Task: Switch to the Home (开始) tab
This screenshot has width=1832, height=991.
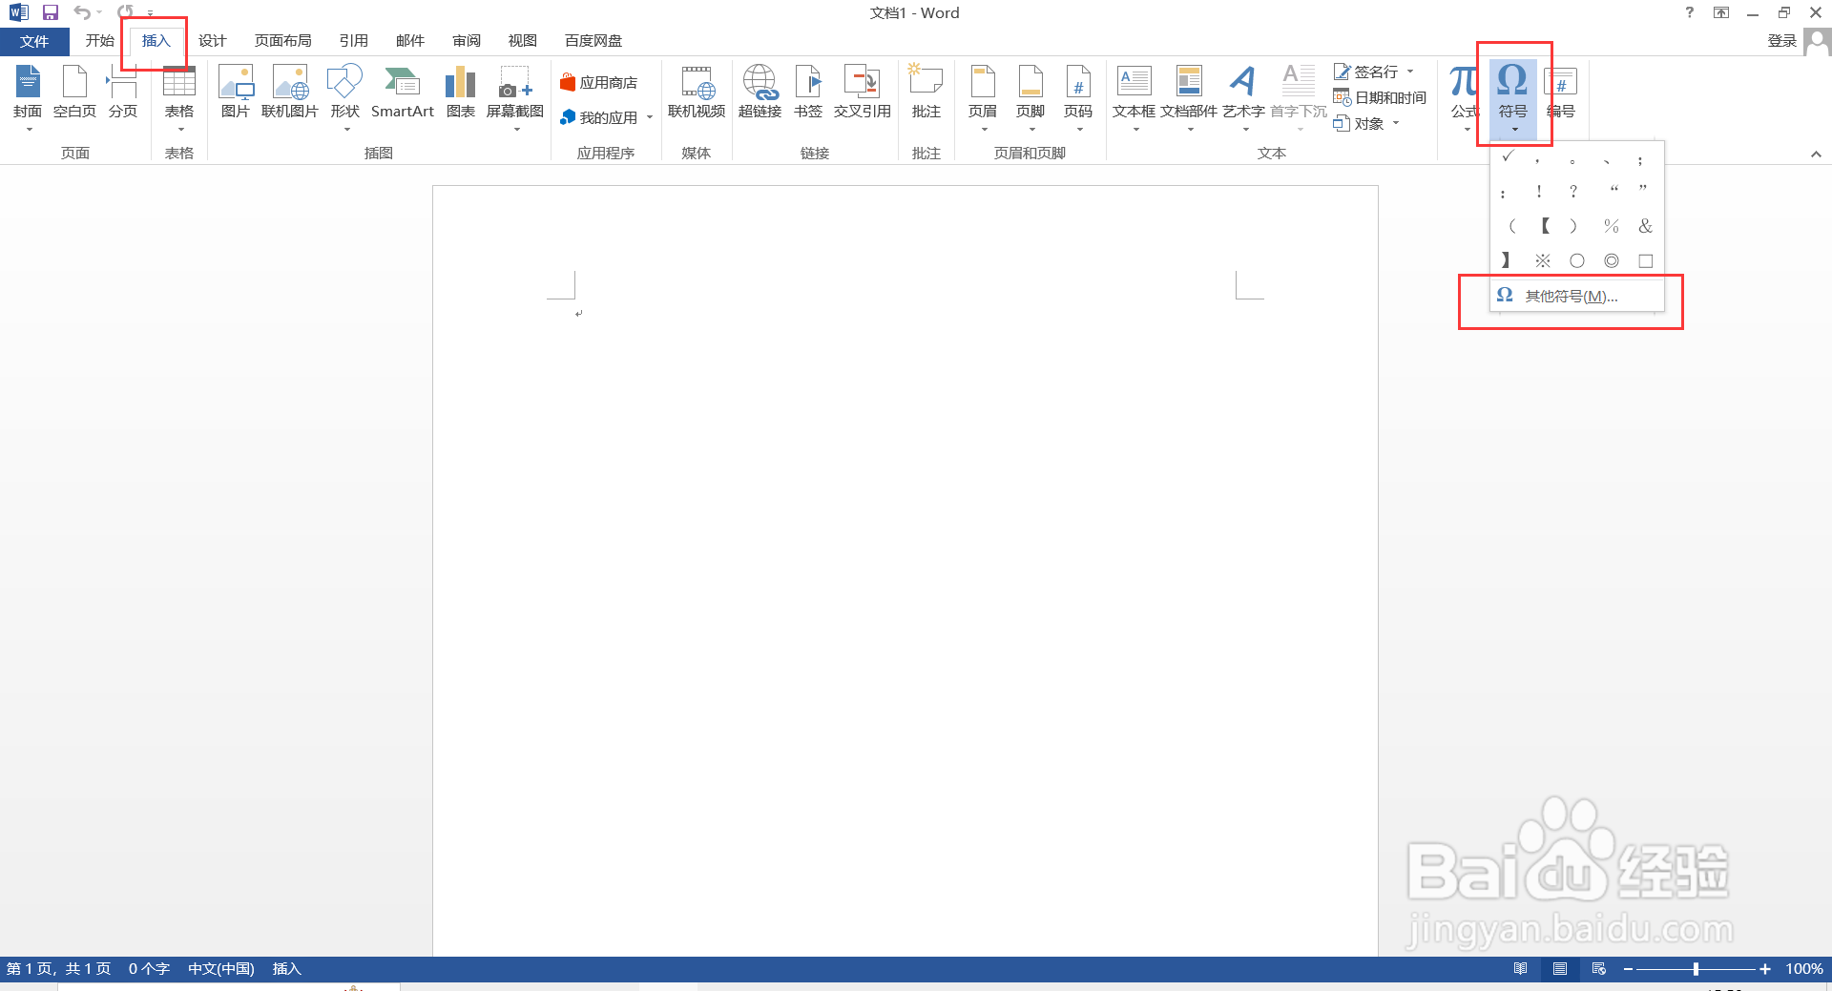Action: tap(99, 41)
